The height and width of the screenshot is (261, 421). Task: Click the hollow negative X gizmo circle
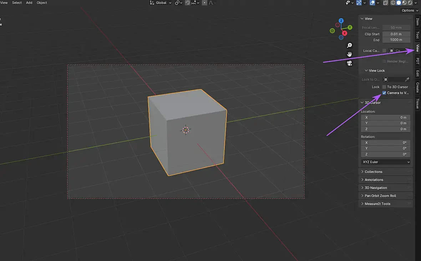pyautogui.click(x=338, y=25)
